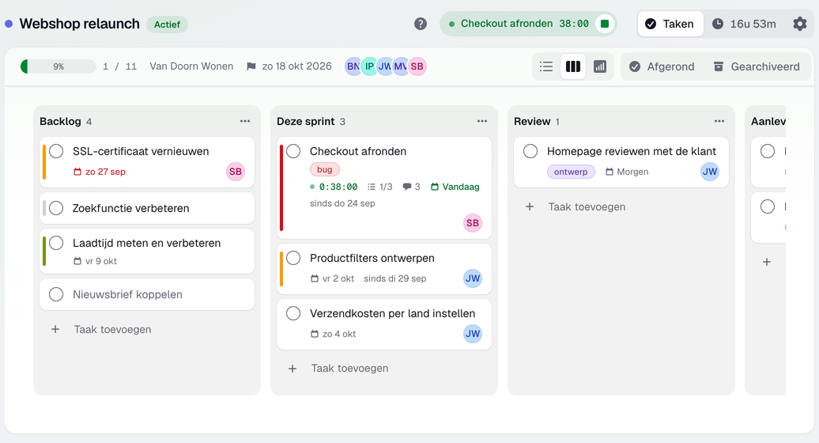Switch to list view icon
The height and width of the screenshot is (443, 819).
point(546,66)
